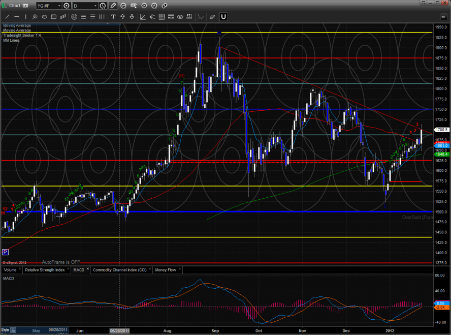
Task: Open the alerts circle-A menu
Action: 154,6
